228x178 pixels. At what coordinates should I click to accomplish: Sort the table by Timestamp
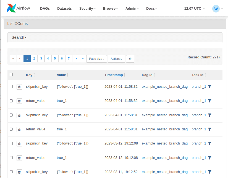tap(115, 75)
